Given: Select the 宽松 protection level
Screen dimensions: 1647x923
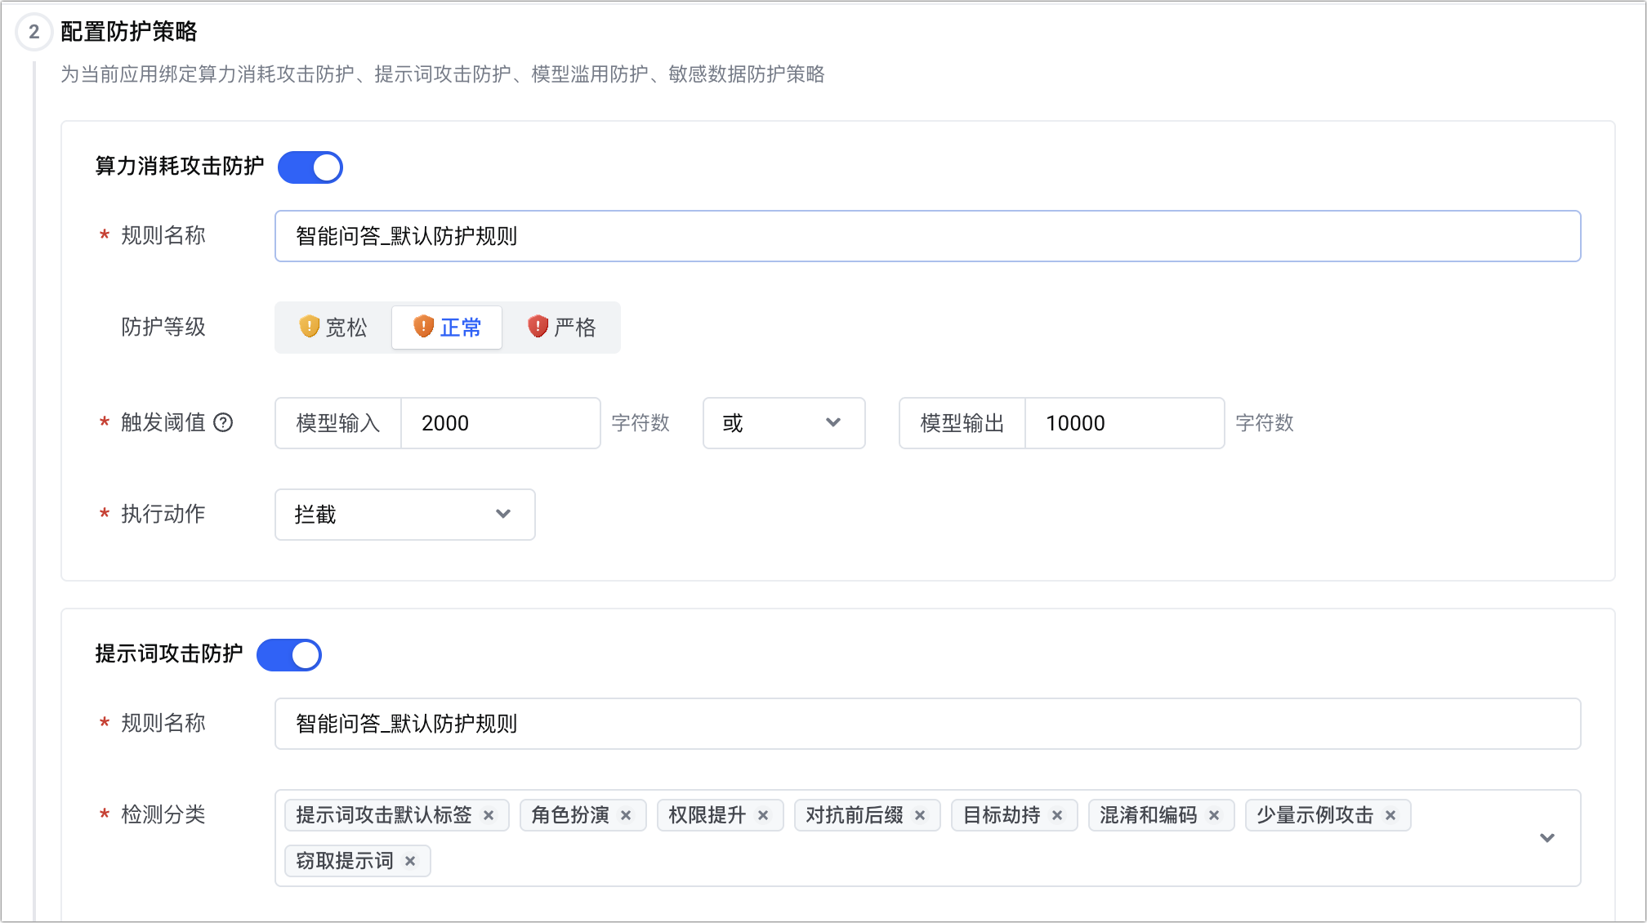Looking at the screenshot, I should [x=333, y=328].
